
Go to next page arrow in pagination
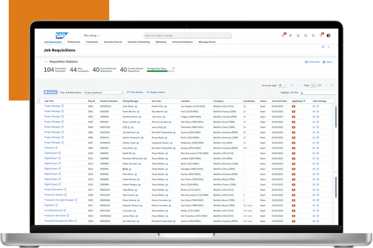[x=325, y=85]
